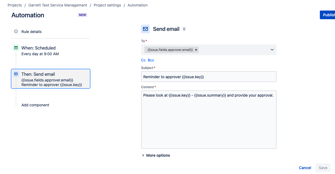
Task: Add a Cc recipient field
Action: (143, 60)
